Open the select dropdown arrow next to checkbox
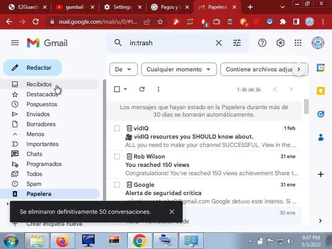 pyautogui.click(x=125, y=89)
